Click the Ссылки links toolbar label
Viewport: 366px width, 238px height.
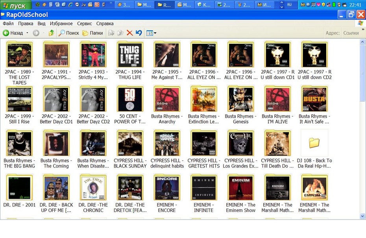(351, 33)
